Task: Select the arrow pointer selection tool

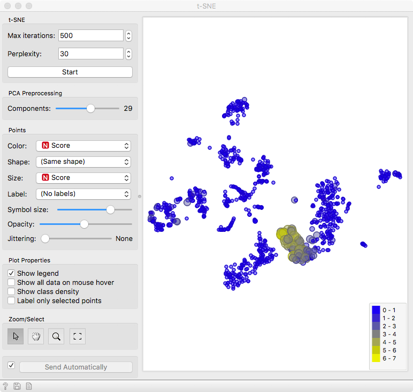Action: [16, 336]
